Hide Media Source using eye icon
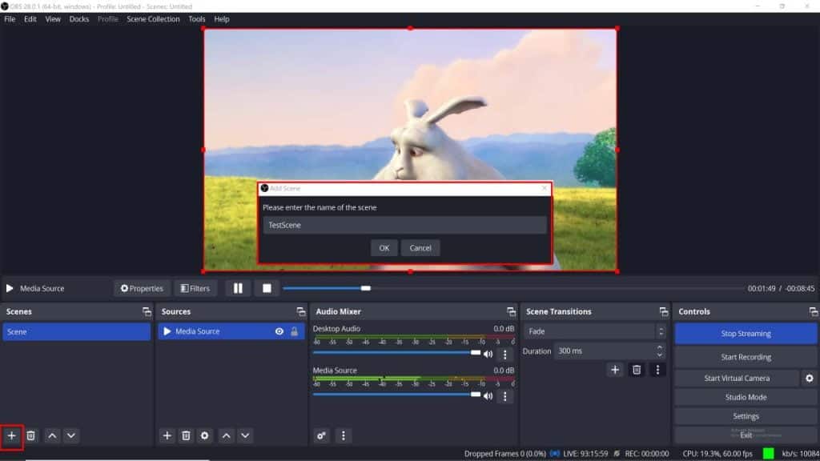 click(x=279, y=331)
